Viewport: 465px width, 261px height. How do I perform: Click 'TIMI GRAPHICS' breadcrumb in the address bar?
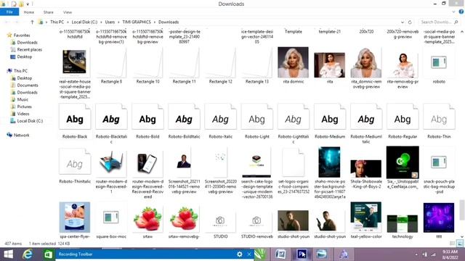tap(137, 22)
